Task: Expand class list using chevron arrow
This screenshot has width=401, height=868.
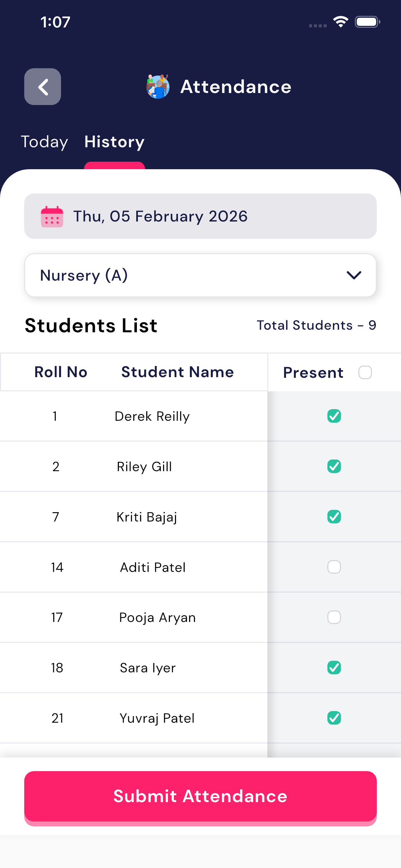Action: tap(354, 275)
